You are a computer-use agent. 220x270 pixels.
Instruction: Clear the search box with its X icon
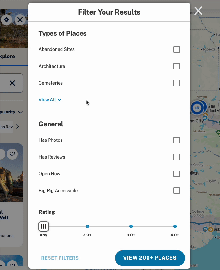pos(12,83)
